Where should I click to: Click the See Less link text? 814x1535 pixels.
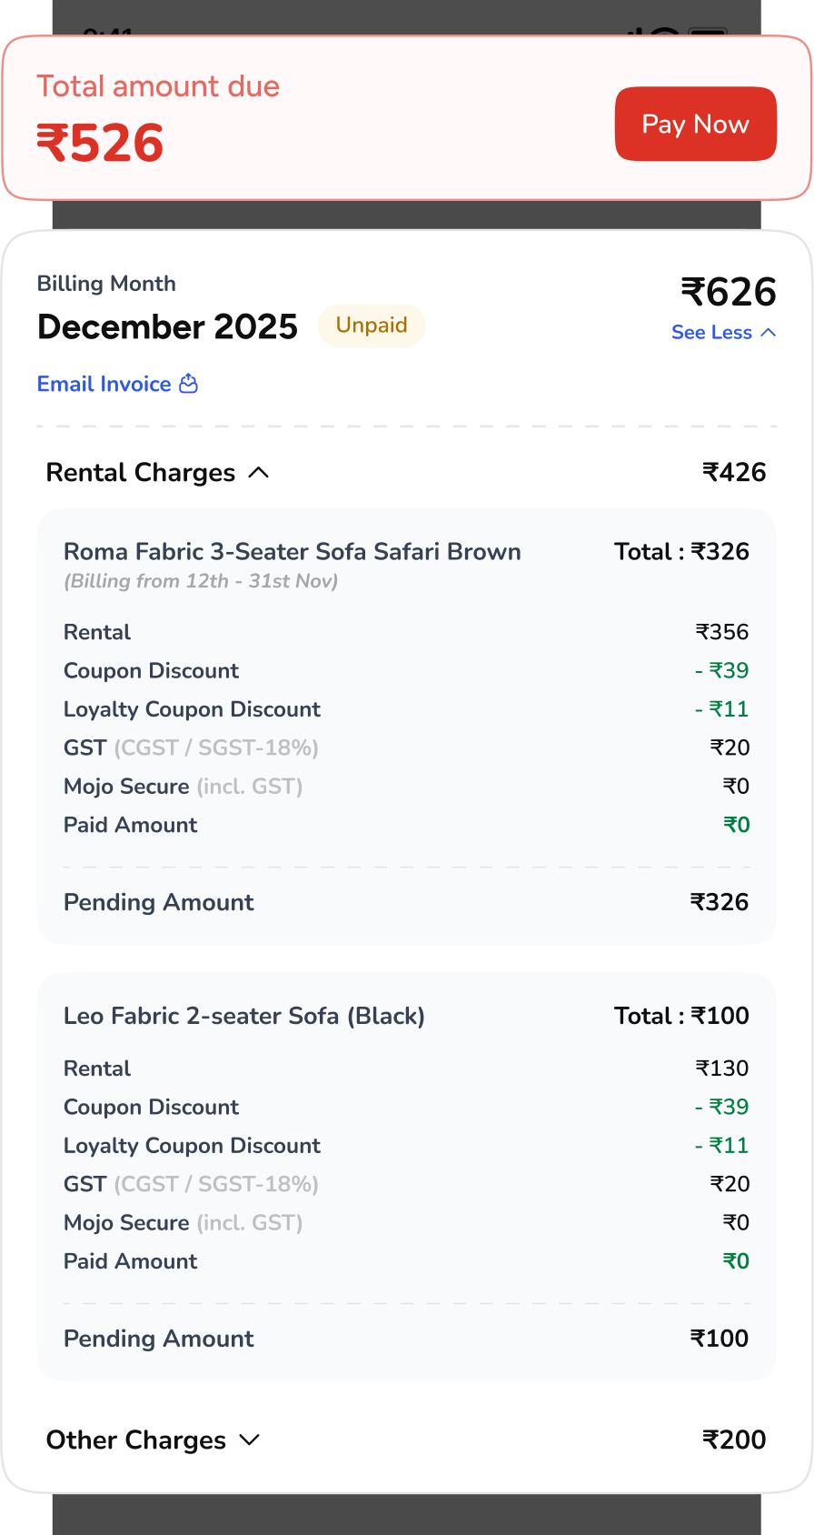pyautogui.click(x=711, y=333)
